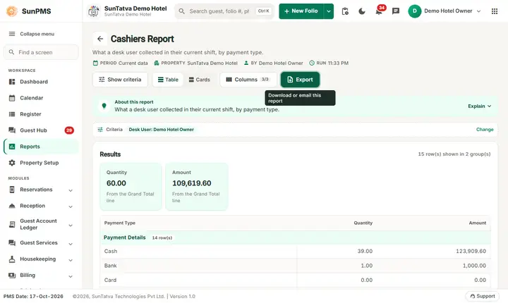Open the apps grid icon
Viewport: 508px width, 303px height.
click(495, 11)
